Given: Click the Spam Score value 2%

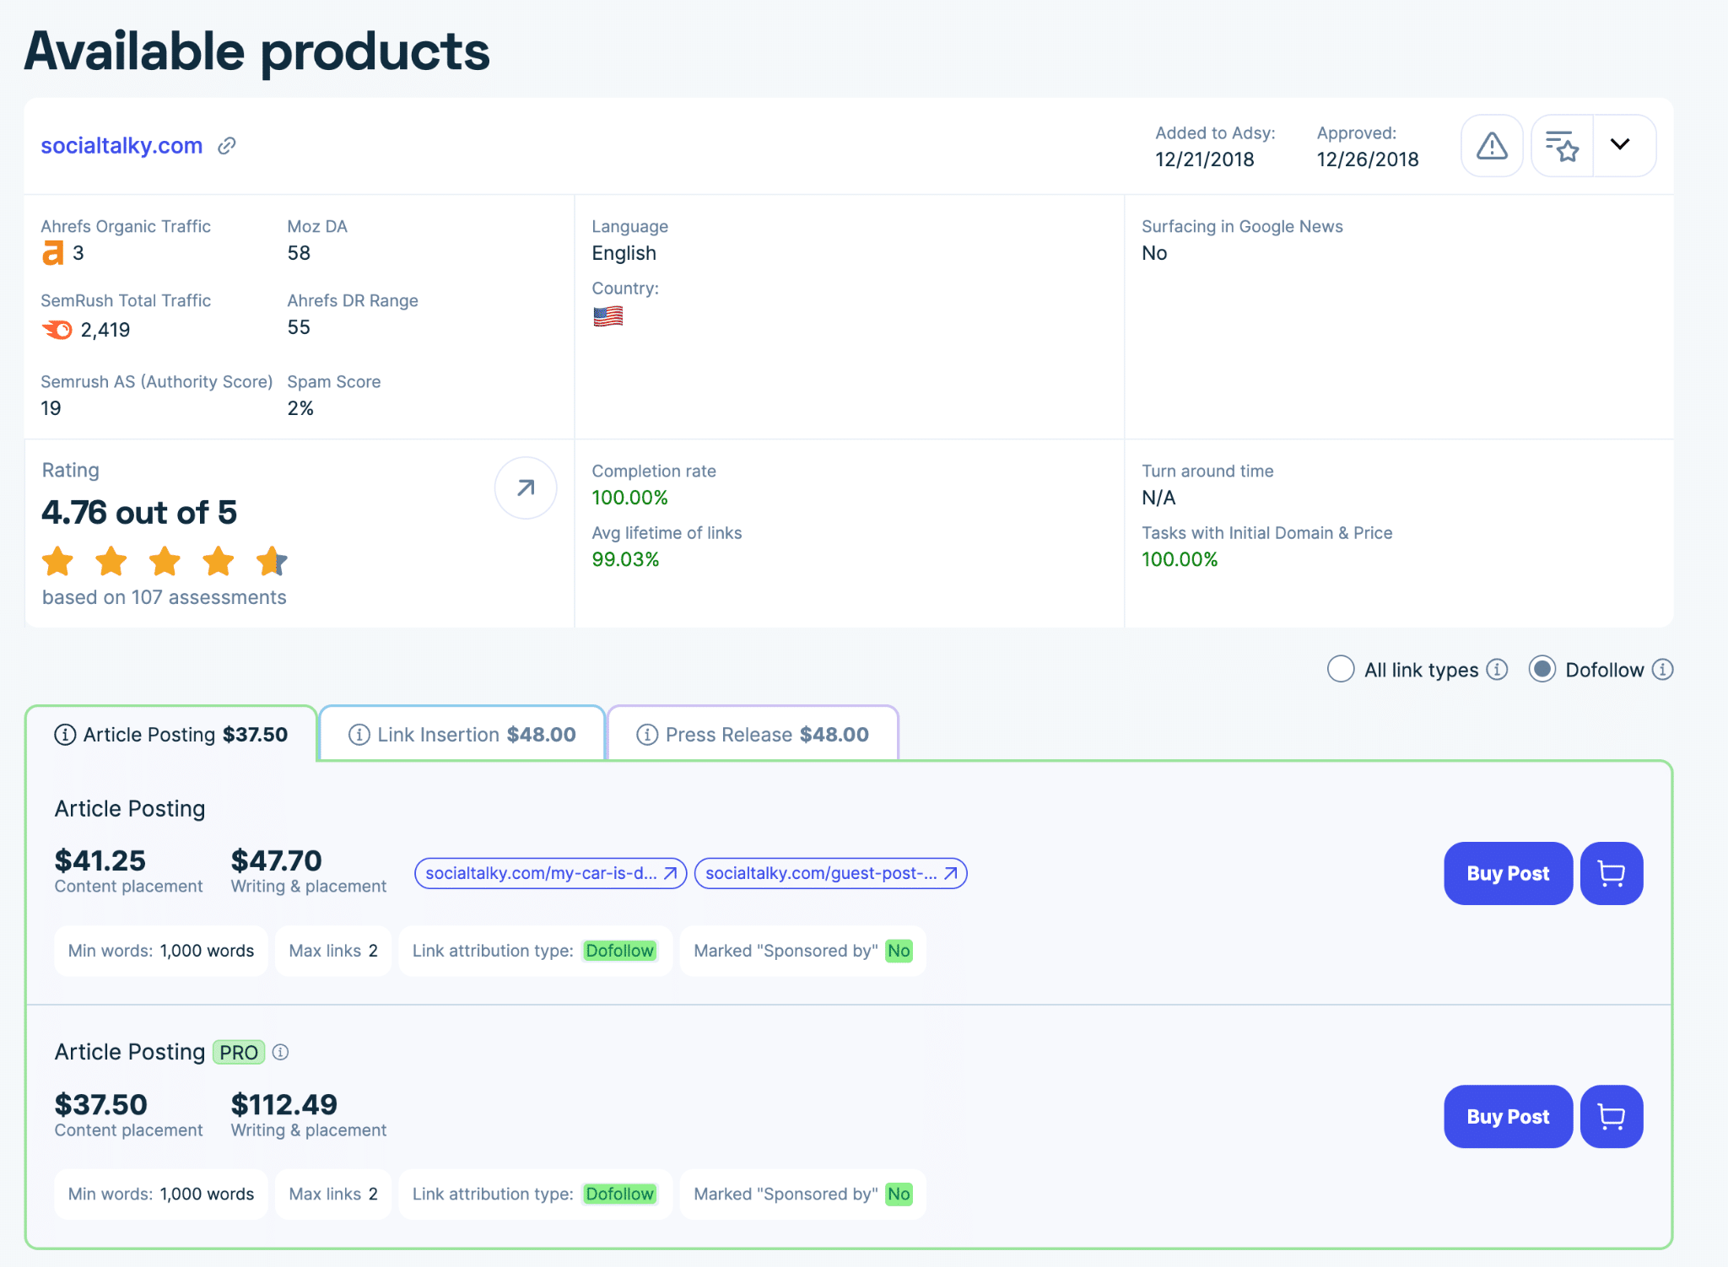Looking at the screenshot, I should coord(300,408).
